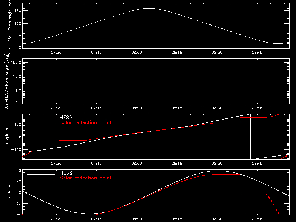Click '07:30' below the Latitude plot
The height and width of the screenshot is (222, 296).
56,219
